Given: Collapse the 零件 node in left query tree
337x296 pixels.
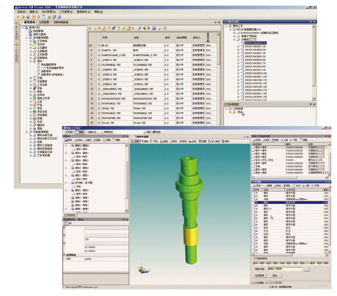Looking at the screenshot, I should pyautogui.click(x=32, y=61).
